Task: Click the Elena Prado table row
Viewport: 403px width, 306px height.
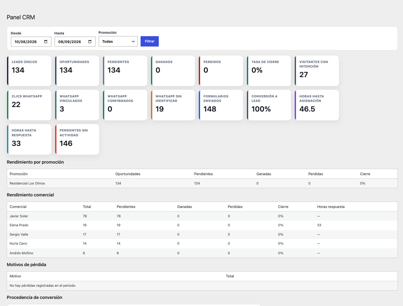Action: click(x=202, y=225)
